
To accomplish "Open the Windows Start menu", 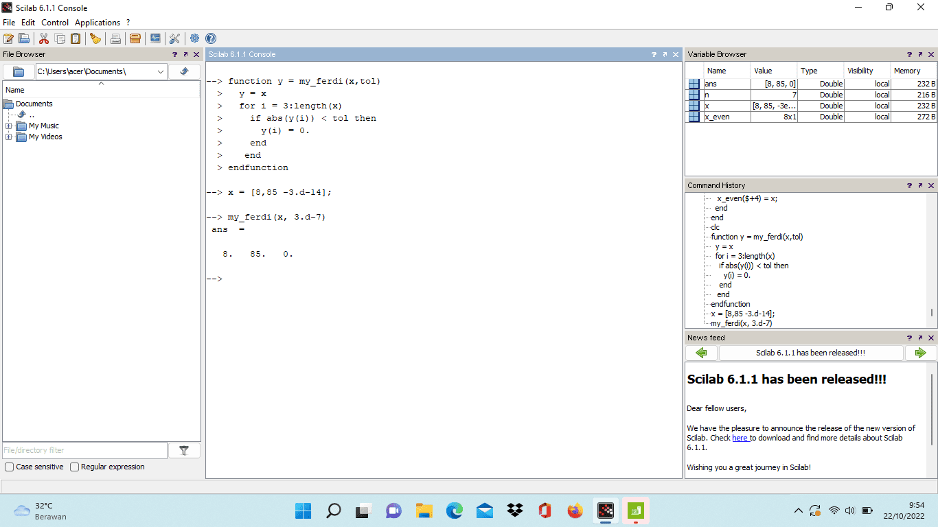I will click(x=303, y=511).
